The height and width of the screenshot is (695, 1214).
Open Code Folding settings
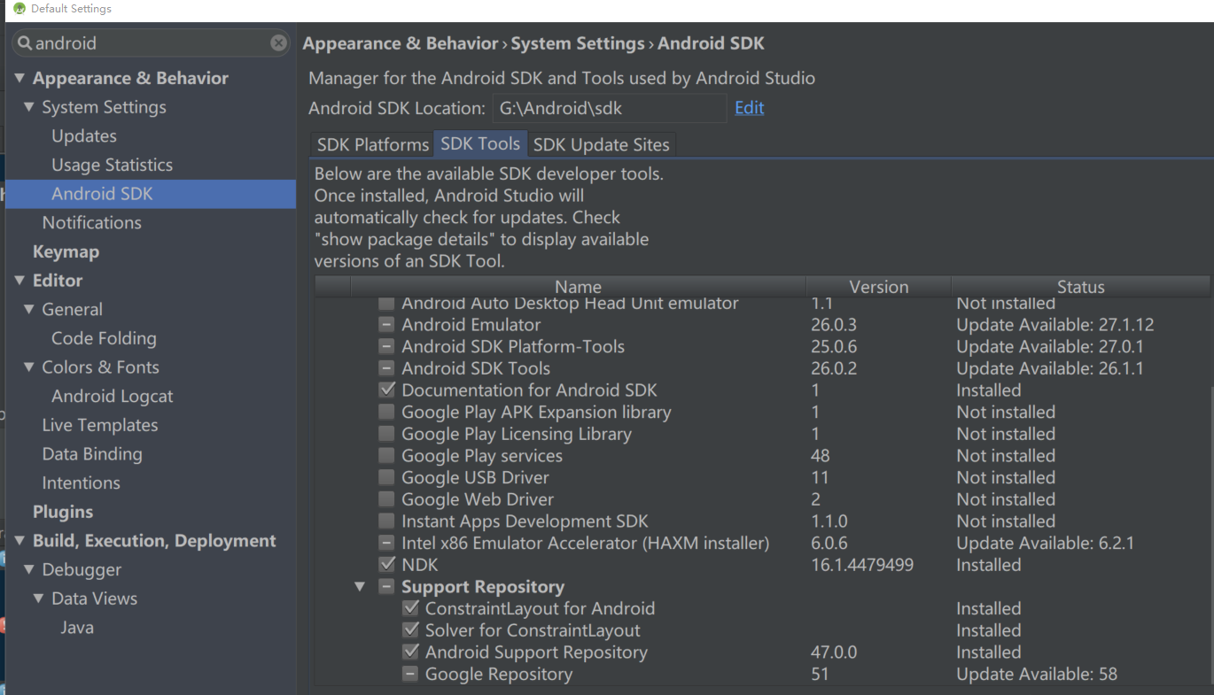point(104,338)
